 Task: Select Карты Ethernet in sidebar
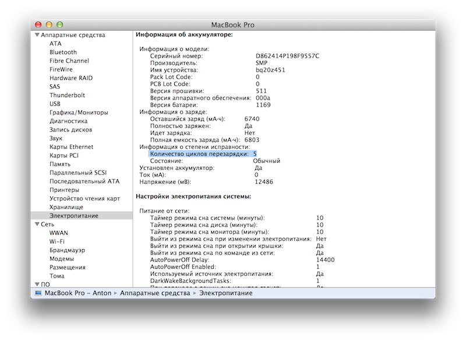(71, 147)
